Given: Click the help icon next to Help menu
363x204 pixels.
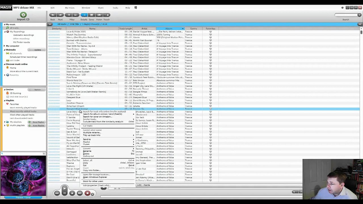Looking at the screenshot, I should coord(136,8).
